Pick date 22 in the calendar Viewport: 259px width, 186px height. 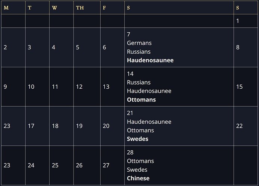pyautogui.click(x=239, y=126)
